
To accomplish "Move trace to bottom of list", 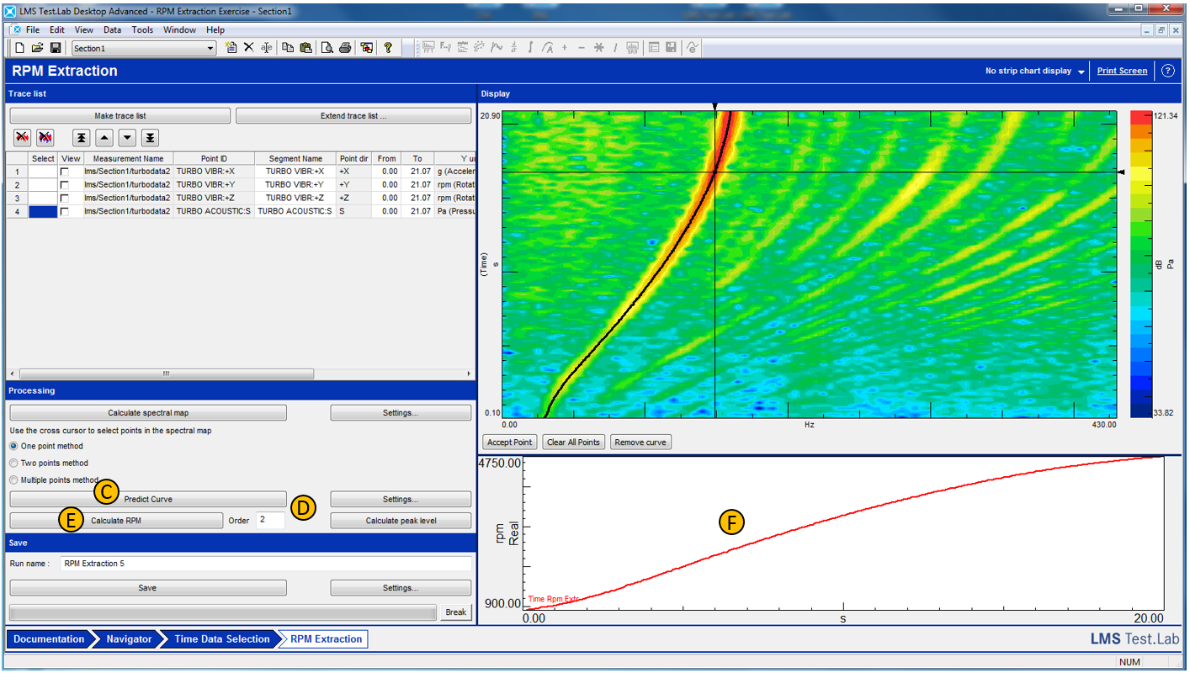I will (x=150, y=137).
